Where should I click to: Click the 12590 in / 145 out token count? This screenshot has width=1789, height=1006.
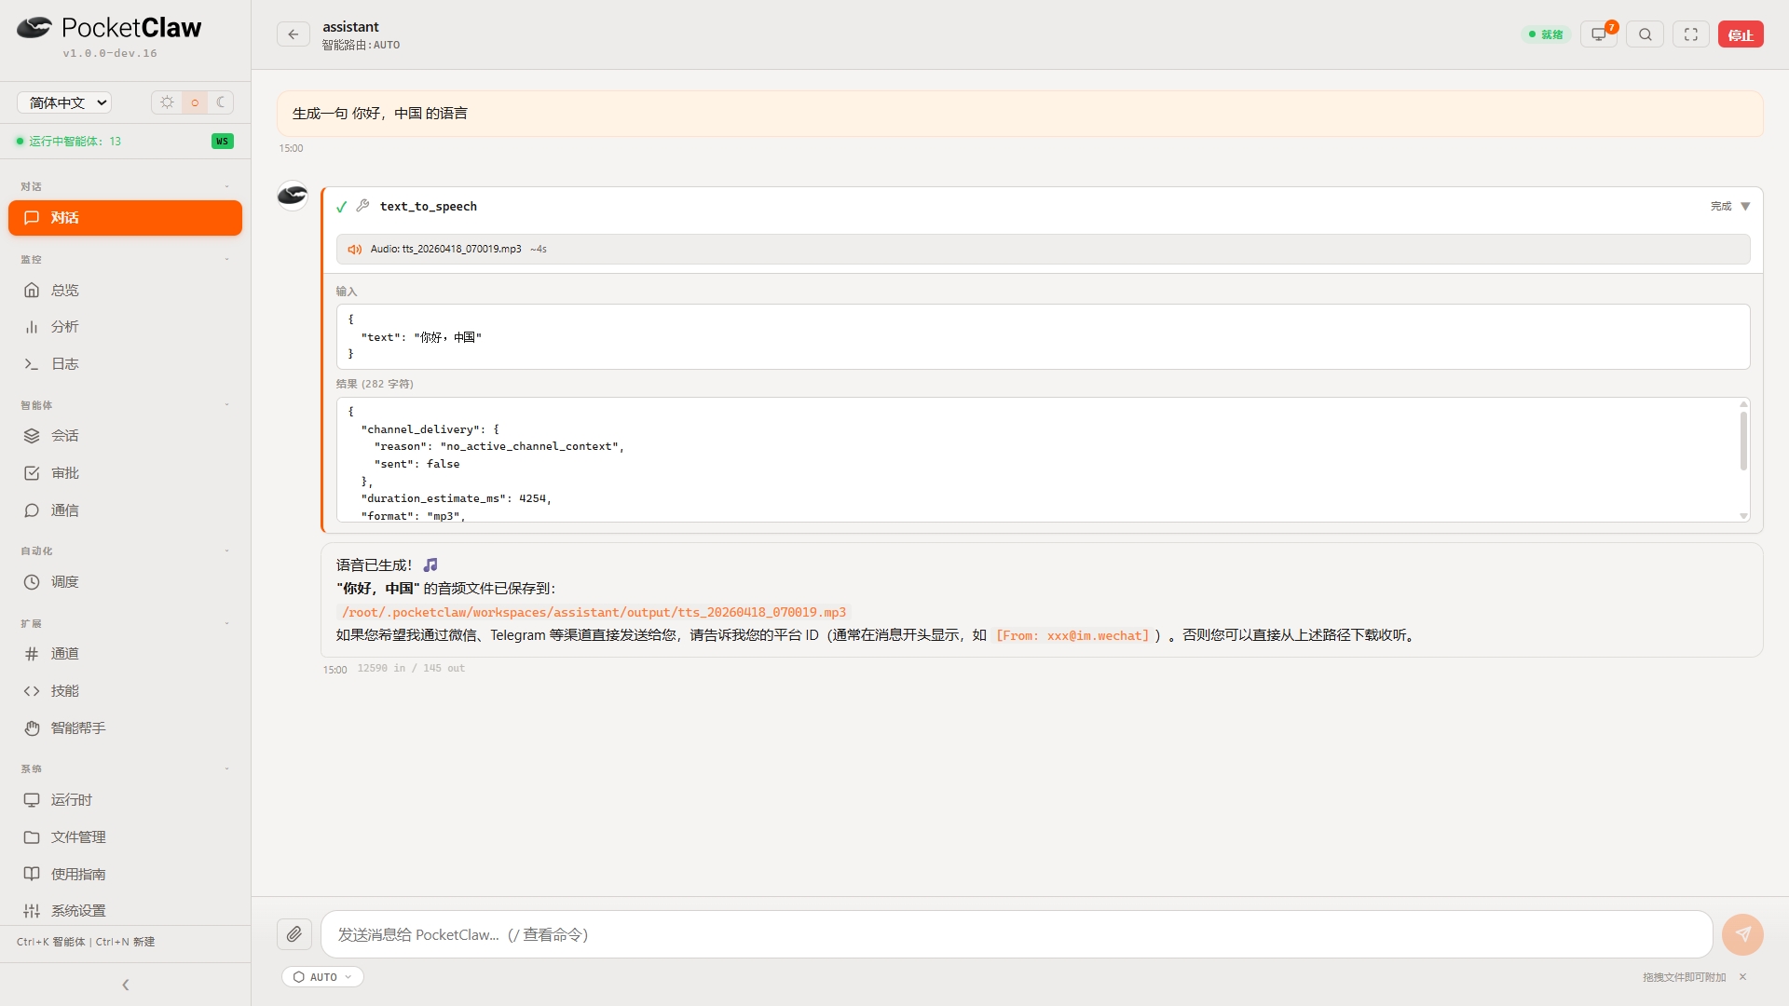click(x=411, y=669)
